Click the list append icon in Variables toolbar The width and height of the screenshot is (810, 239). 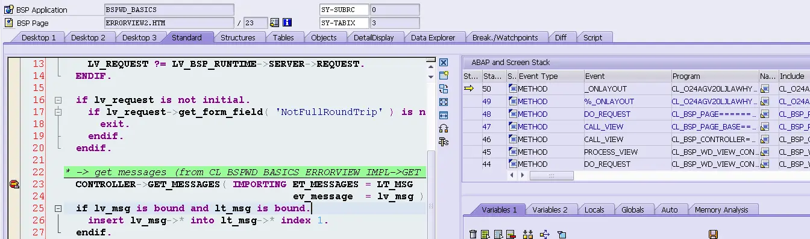tap(498, 234)
